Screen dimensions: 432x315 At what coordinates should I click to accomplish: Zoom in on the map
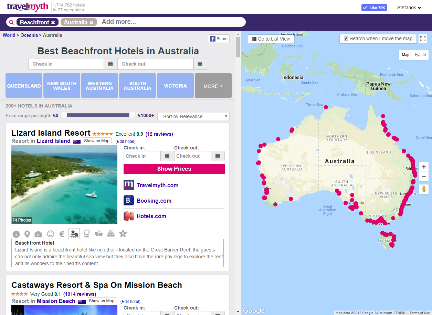424,167
